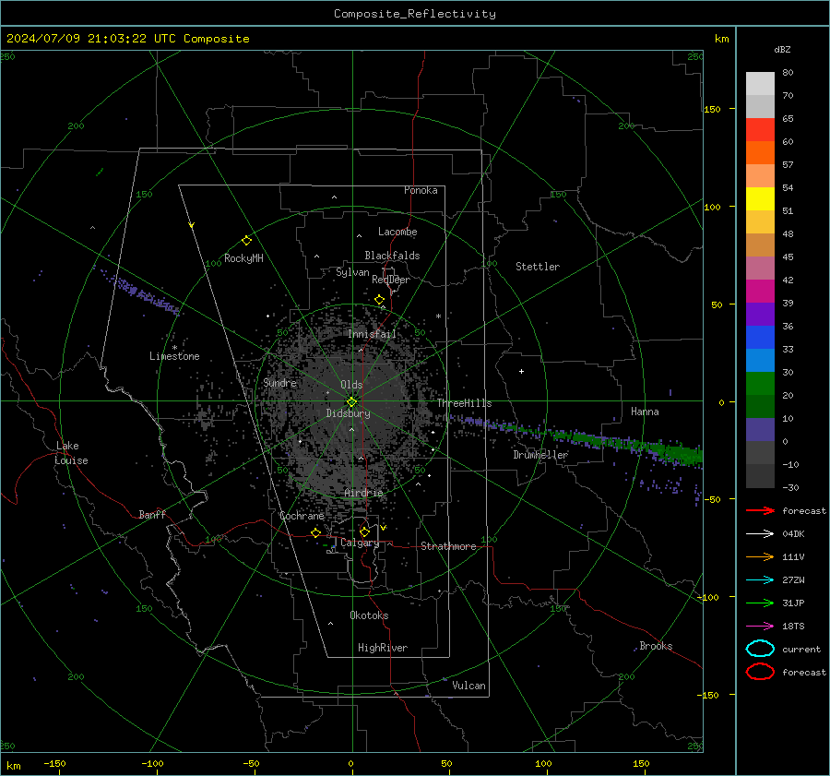Click the Blackfalds town label
This screenshot has width=830, height=776.
392,256
